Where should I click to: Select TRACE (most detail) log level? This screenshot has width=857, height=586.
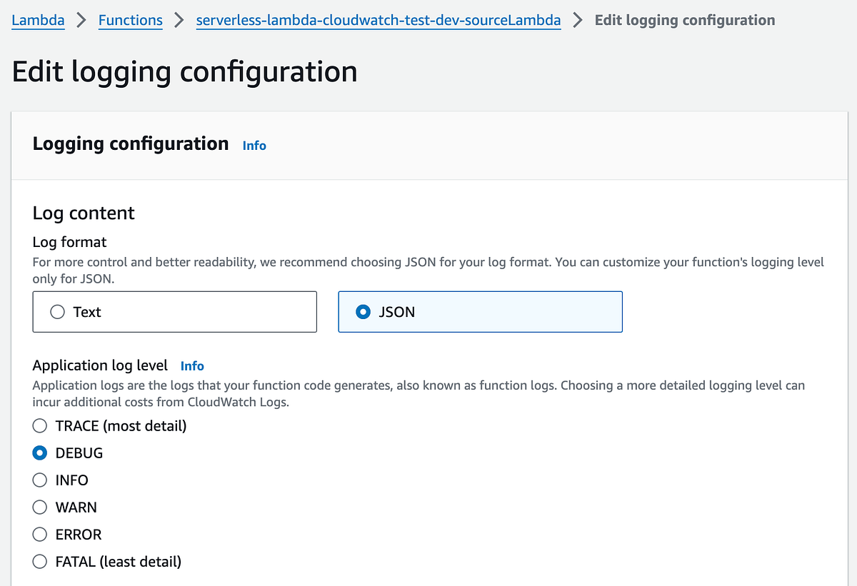click(39, 425)
